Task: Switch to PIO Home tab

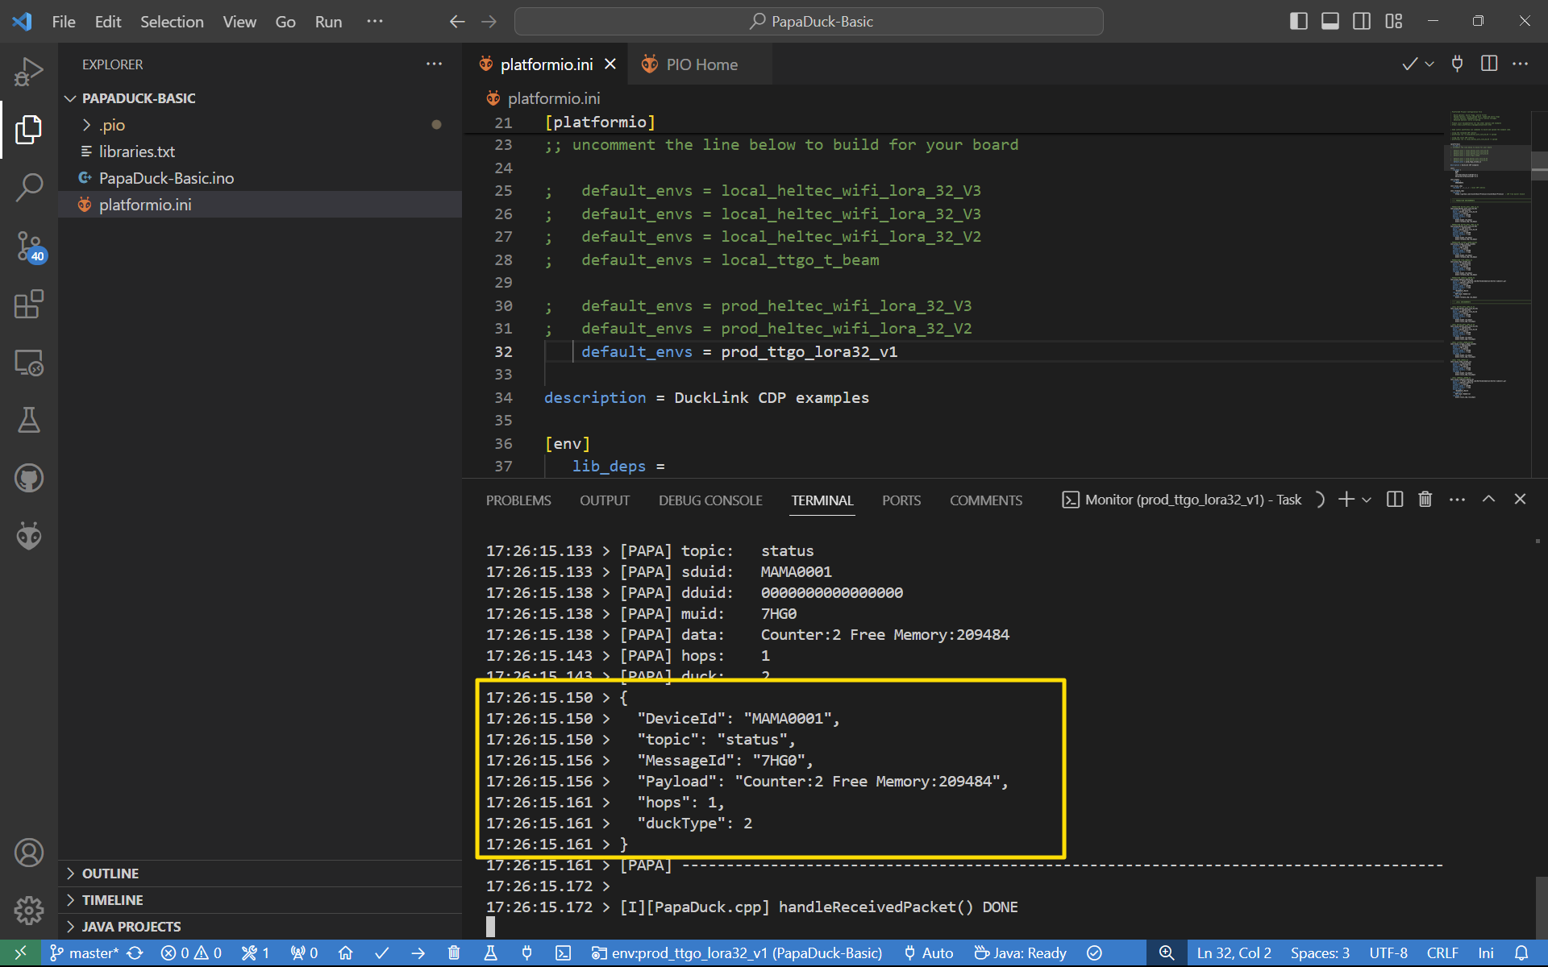Action: (700, 64)
